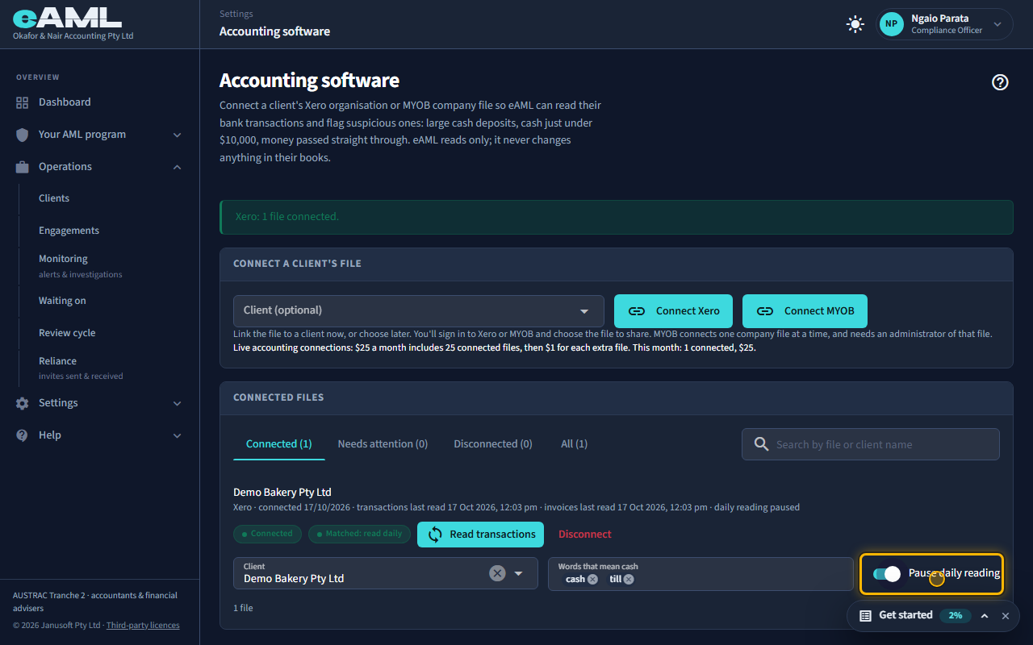The image size is (1033, 645).
Task: Remove the 'till' keyword chip
Action: pyautogui.click(x=629, y=579)
